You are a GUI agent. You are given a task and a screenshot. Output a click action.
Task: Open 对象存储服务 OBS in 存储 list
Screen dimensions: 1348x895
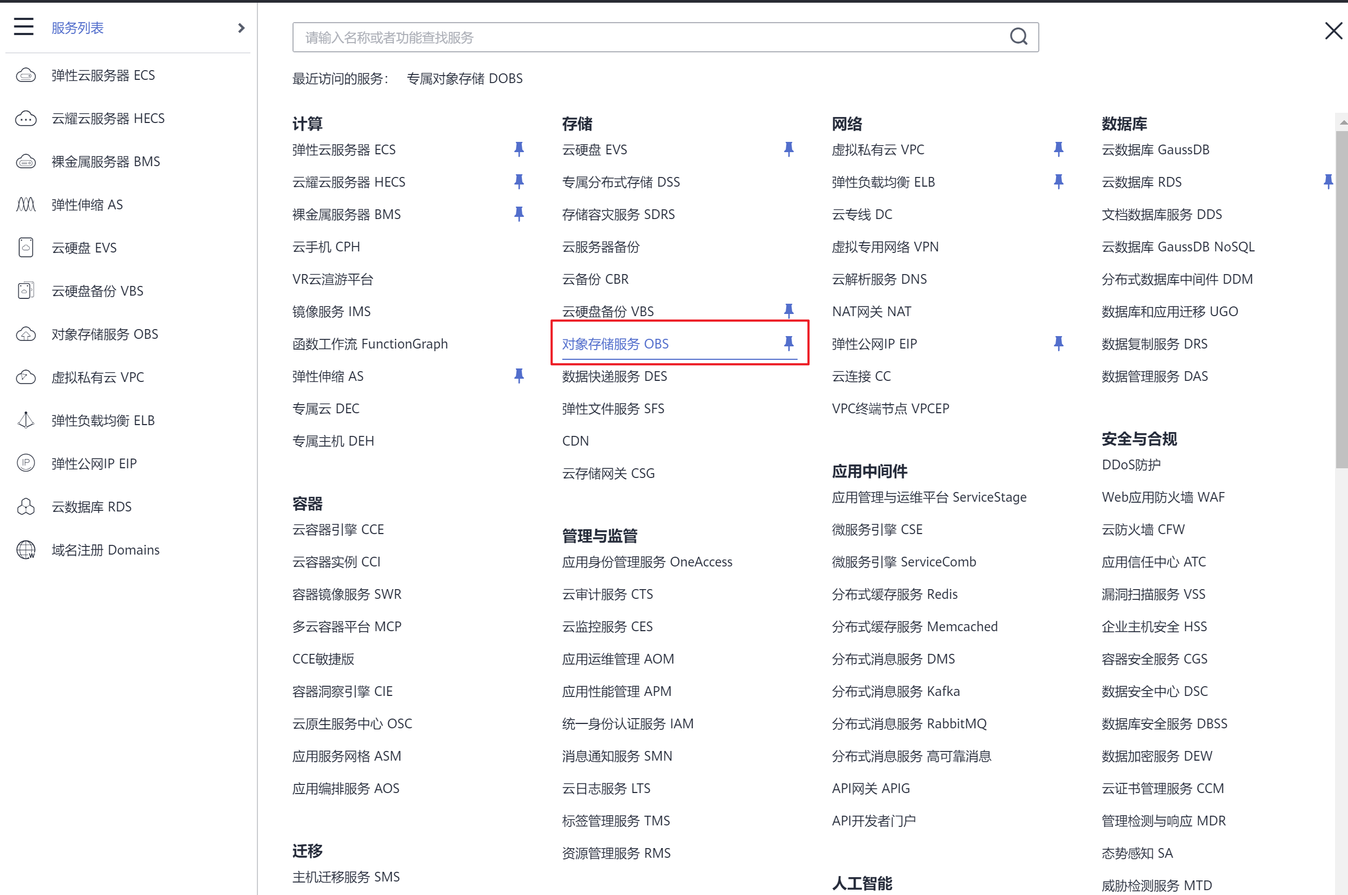click(x=615, y=344)
